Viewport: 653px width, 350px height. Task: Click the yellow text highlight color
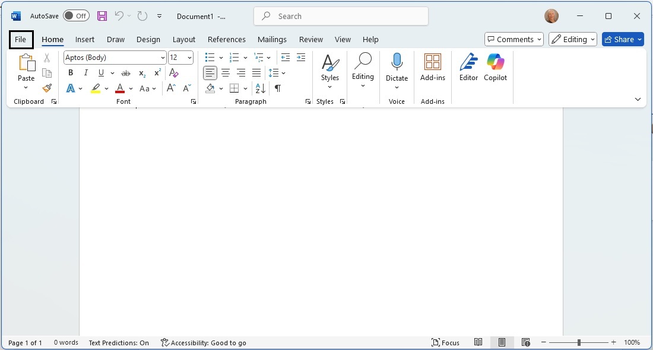[x=96, y=88]
